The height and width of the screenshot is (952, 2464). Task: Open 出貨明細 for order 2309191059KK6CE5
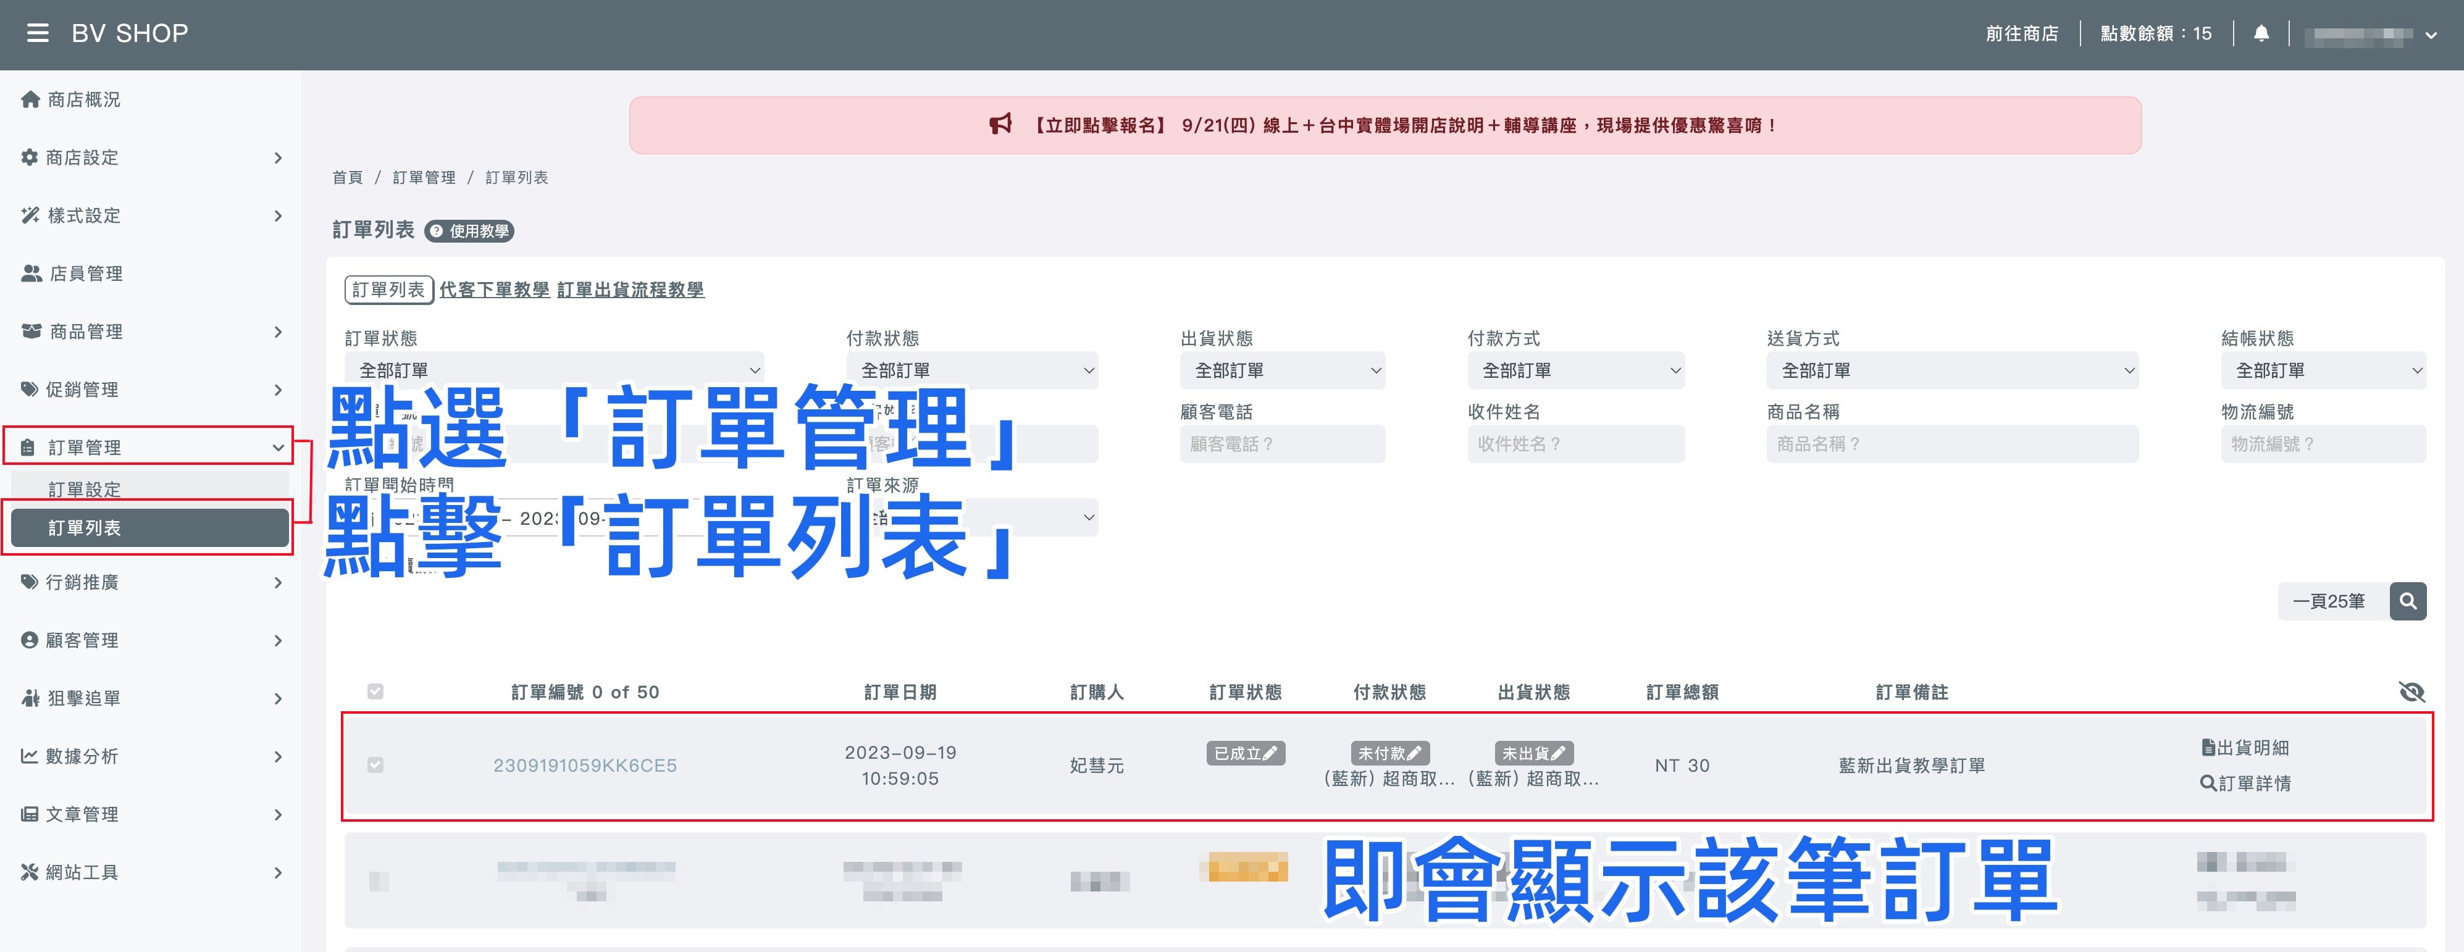point(2245,748)
